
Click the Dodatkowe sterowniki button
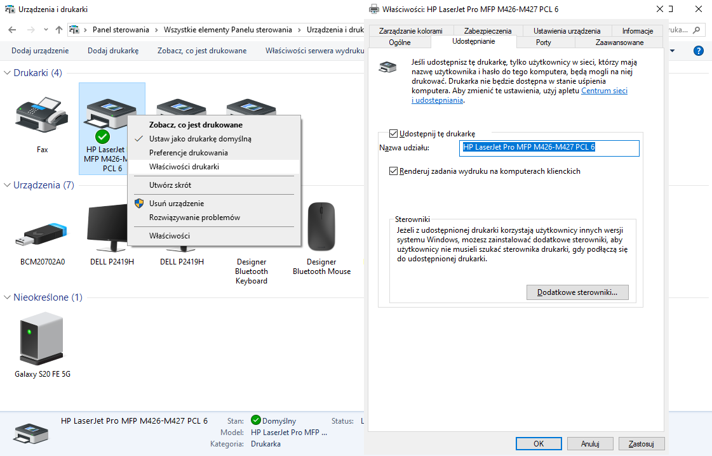pyautogui.click(x=577, y=292)
